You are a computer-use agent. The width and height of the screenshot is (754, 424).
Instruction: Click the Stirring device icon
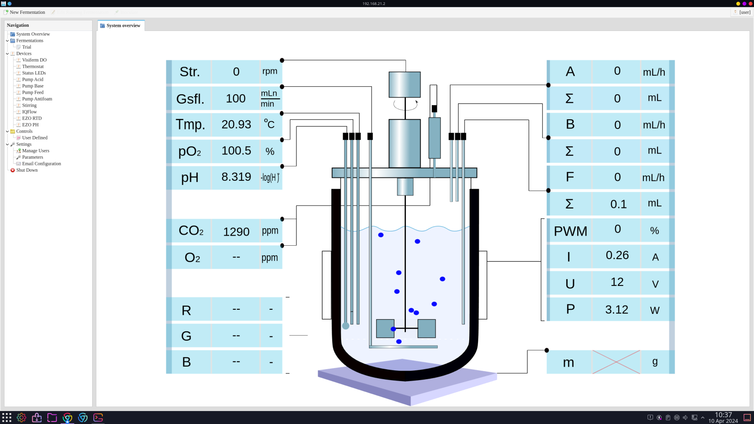18,105
